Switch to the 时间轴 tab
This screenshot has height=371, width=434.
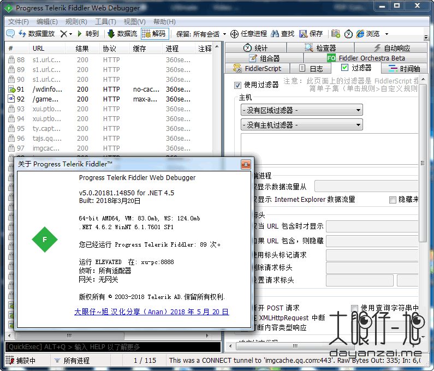(405, 68)
